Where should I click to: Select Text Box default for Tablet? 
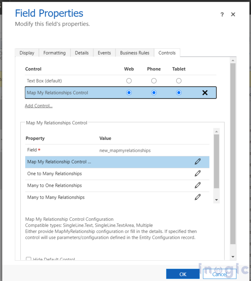click(x=179, y=81)
